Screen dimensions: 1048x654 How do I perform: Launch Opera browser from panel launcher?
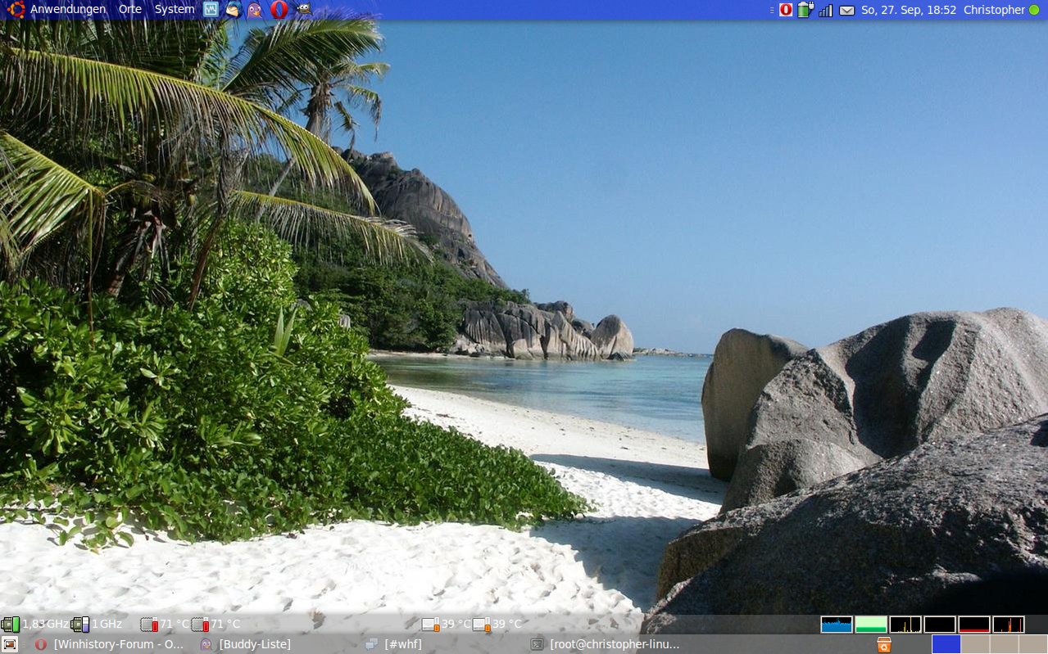[279, 10]
